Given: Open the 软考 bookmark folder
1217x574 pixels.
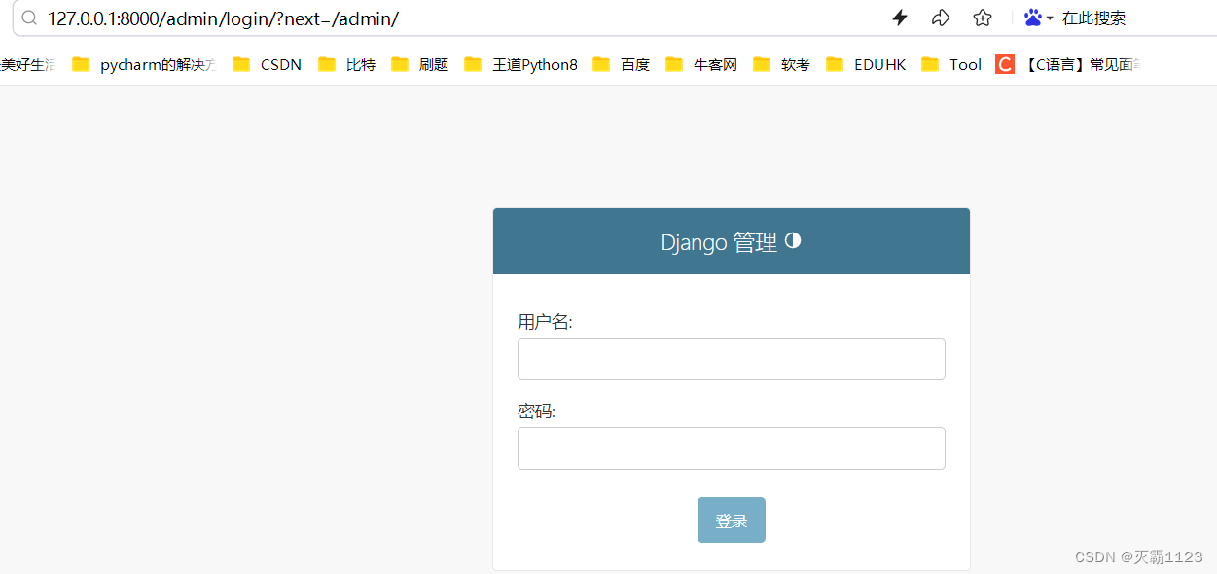Looking at the screenshot, I should point(781,64).
